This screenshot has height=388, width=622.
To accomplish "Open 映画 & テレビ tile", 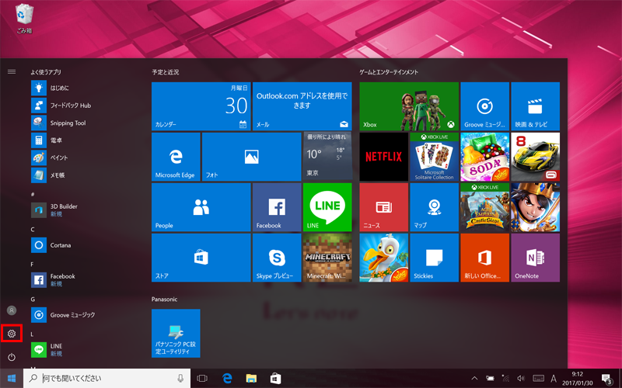I will pyautogui.click(x=536, y=106).
